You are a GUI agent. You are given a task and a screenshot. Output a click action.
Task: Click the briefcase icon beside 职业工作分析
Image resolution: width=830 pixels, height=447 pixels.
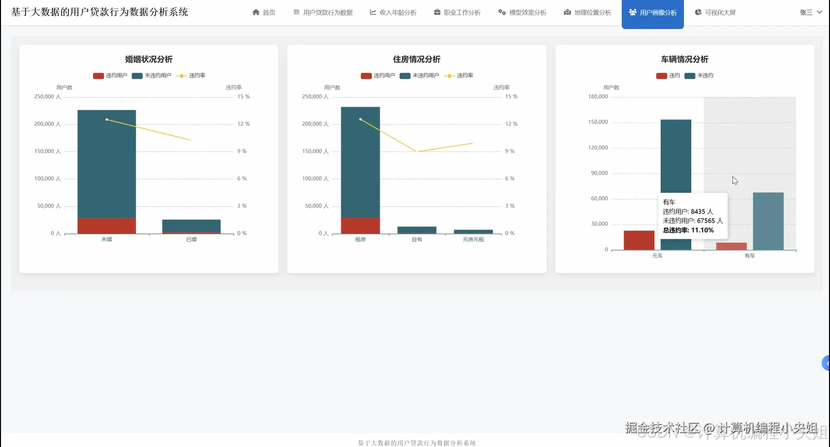(x=437, y=12)
